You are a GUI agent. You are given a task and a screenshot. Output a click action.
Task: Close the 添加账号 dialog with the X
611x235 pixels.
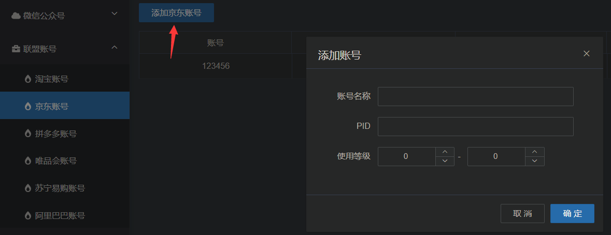click(587, 53)
